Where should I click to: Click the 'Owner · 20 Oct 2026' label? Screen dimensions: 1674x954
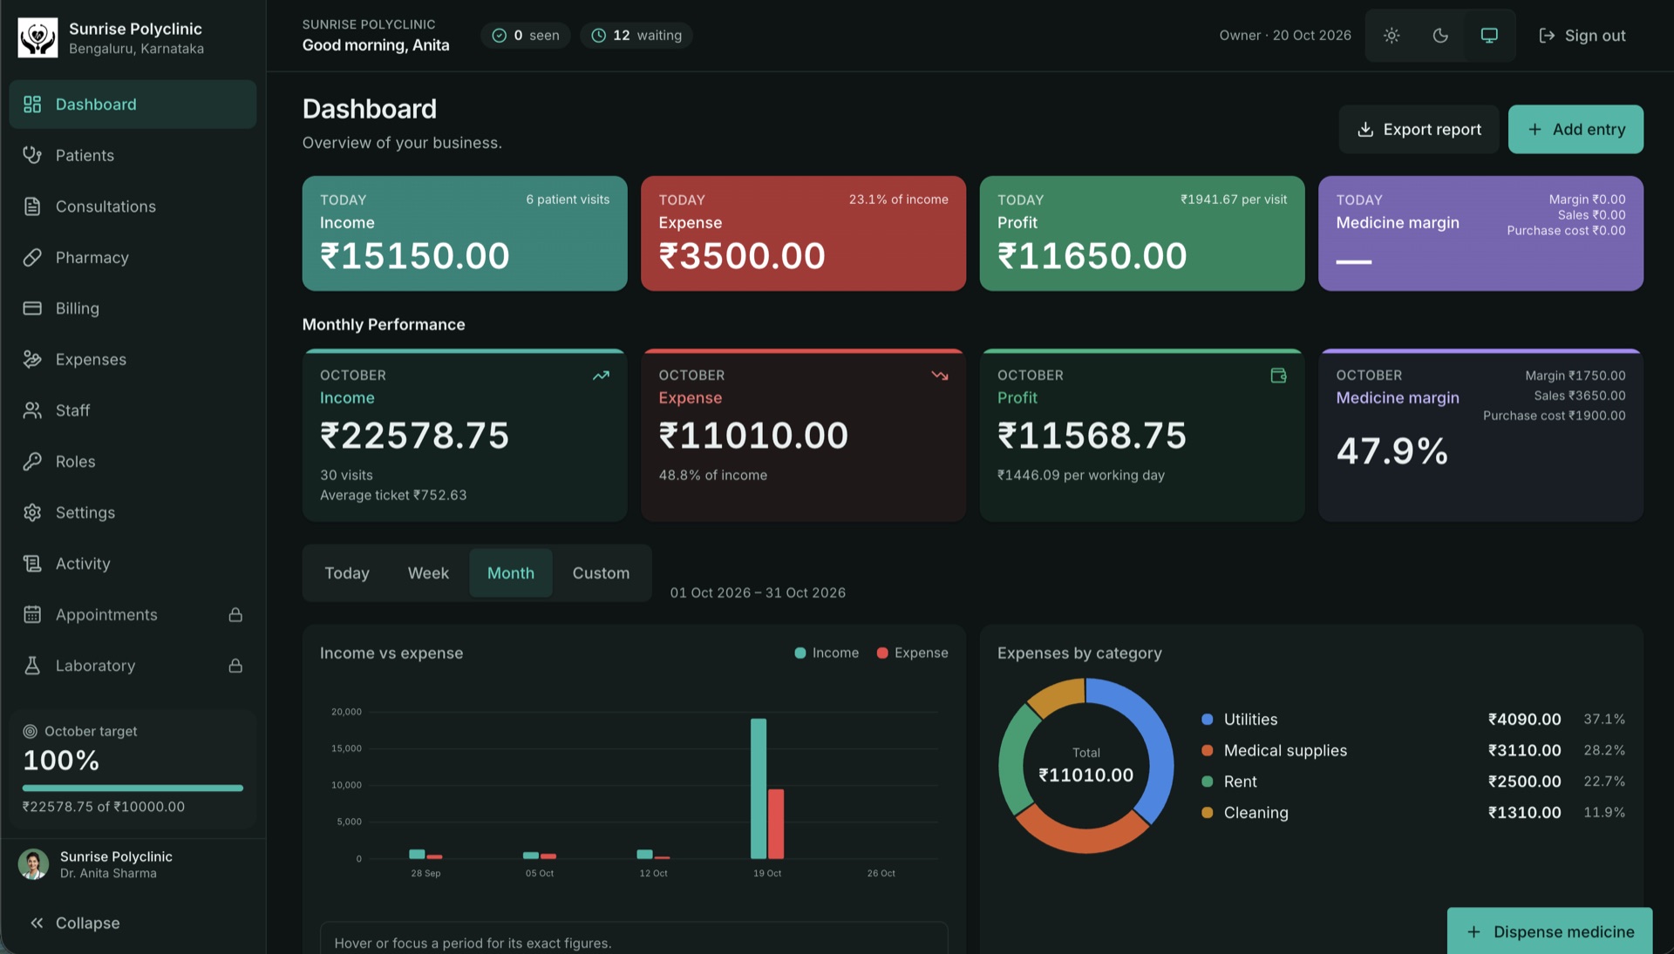(1285, 36)
